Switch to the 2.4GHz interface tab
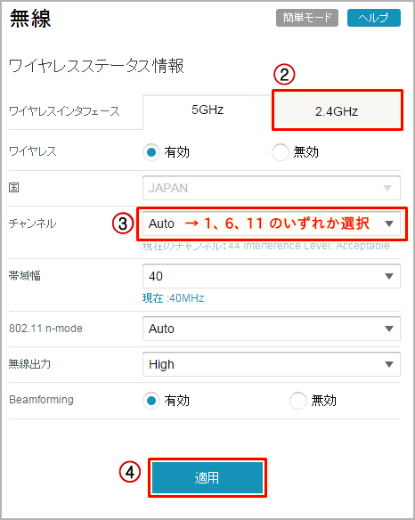This screenshot has width=415, height=520. 337,110
